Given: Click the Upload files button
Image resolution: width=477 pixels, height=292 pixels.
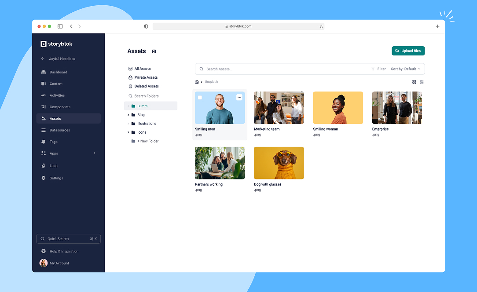Looking at the screenshot, I should (408, 51).
